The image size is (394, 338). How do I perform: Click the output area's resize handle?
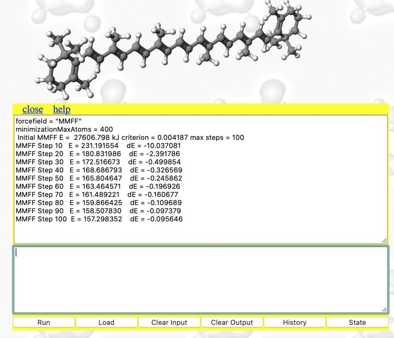pos(384,240)
